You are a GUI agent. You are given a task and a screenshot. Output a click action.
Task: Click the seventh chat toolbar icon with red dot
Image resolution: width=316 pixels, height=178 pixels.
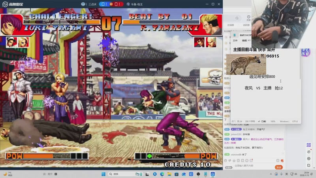[251, 161]
